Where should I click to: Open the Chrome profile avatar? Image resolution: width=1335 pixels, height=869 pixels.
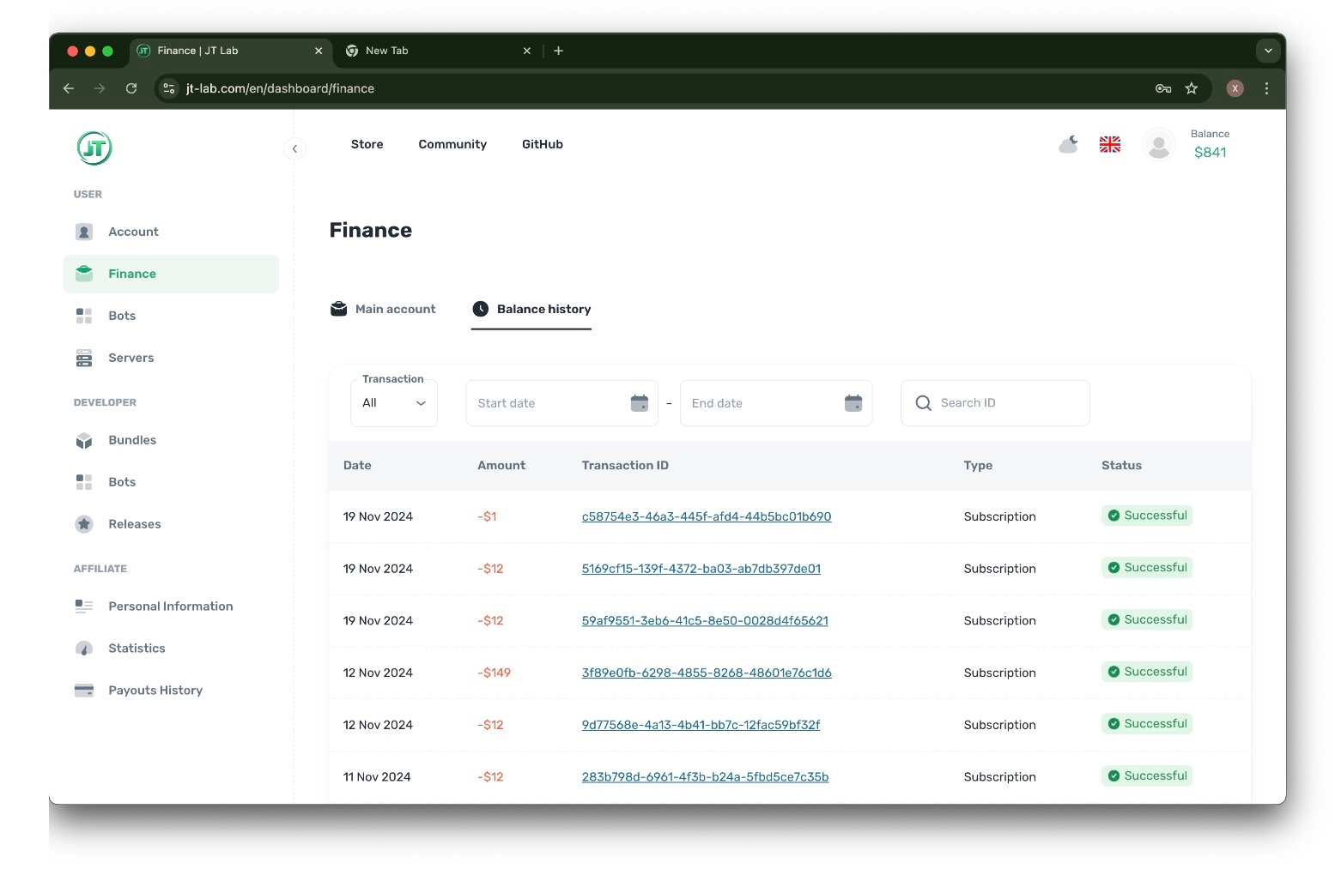tap(1235, 88)
